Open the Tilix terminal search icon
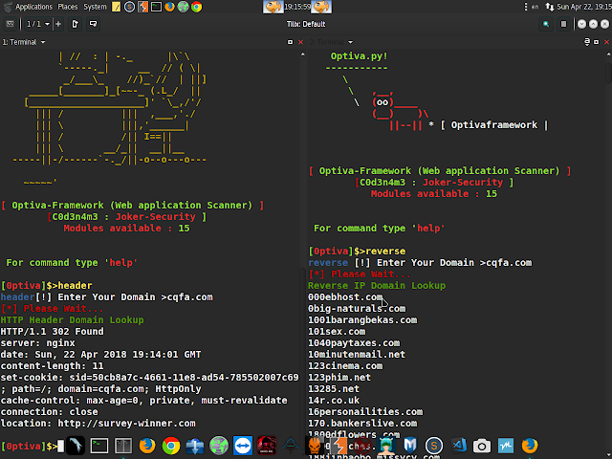The width and height of the screenshot is (612, 459). click(x=546, y=24)
